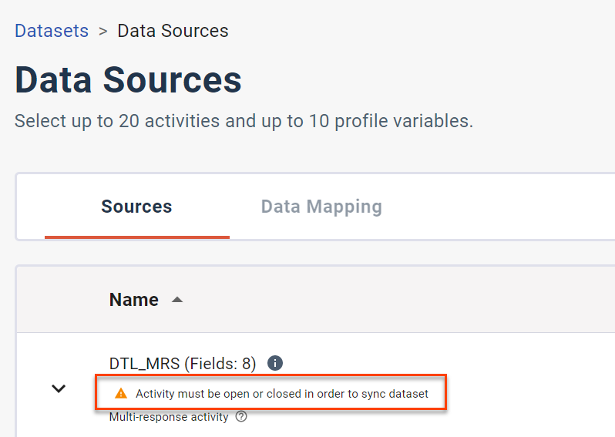Click the red underline beneath Sources tab
Image resolution: width=615 pixels, height=437 pixels.
[137, 237]
